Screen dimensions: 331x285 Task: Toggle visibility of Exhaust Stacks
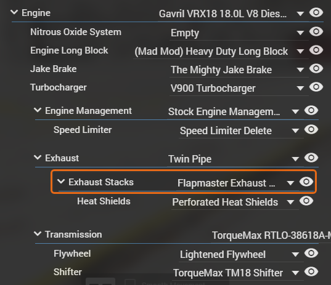coord(306,182)
